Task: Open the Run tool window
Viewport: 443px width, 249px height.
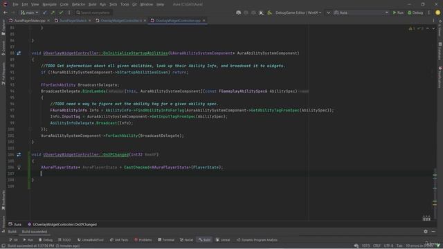Action: [28, 240]
